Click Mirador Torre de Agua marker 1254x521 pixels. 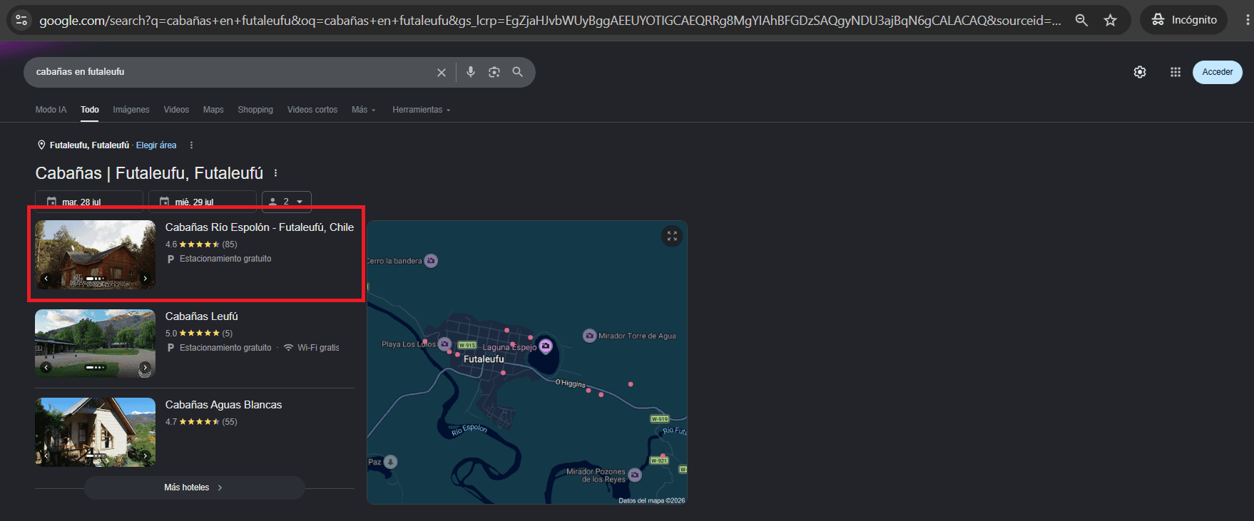click(590, 336)
